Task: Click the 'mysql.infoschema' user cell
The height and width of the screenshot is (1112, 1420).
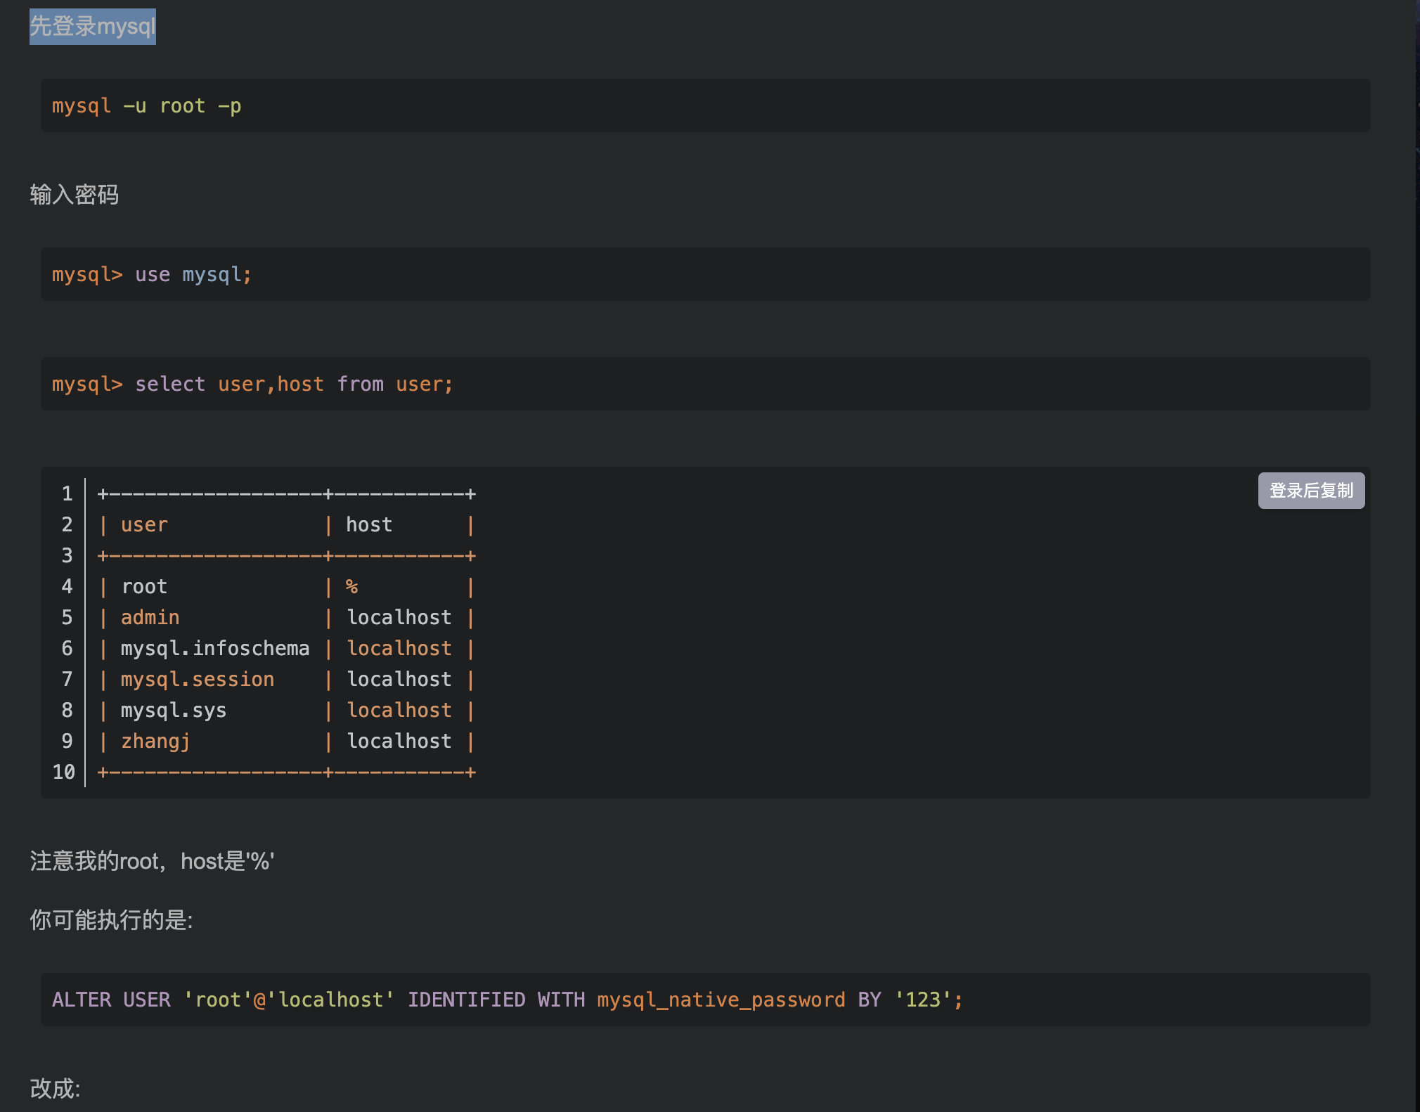Action: [x=215, y=648]
